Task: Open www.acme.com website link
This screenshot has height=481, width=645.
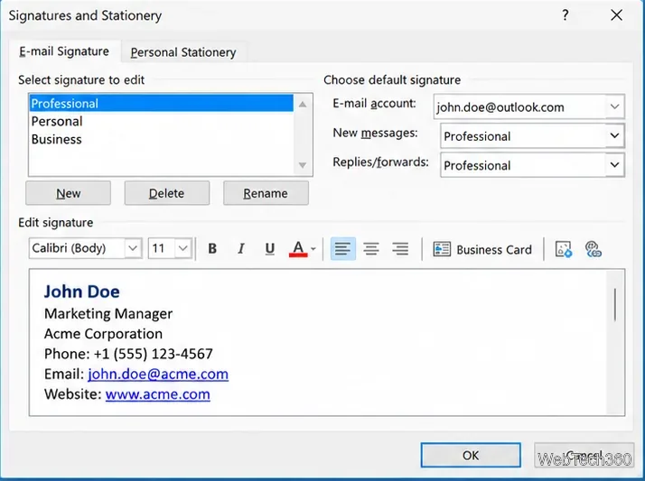Action: [157, 394]
